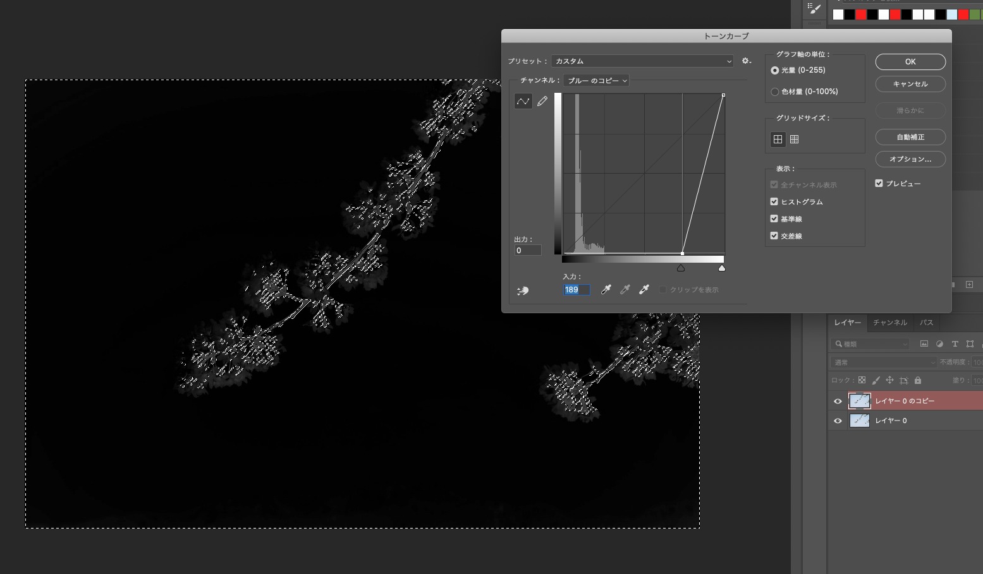Viewport: 983px width, 574px height.
Task: Toggle the プレビュー checkbox
Action: coord(879,184)
